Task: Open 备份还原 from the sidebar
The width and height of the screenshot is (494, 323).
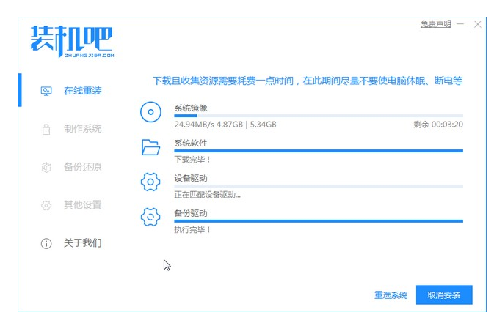Action: [81, 167]
